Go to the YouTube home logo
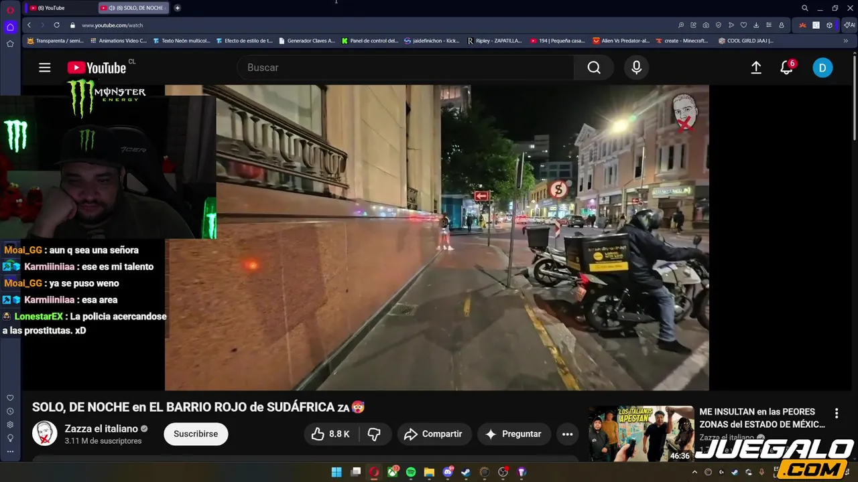This screenshot has height=482, width=858. point(97,68)
